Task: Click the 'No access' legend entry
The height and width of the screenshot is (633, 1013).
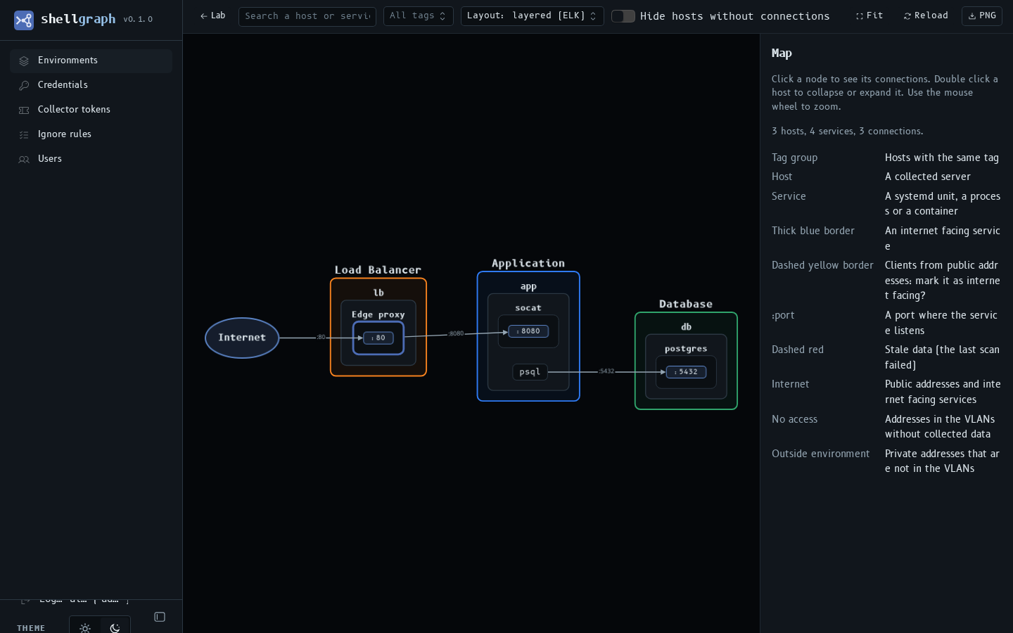Action: [x=794, y=419]
